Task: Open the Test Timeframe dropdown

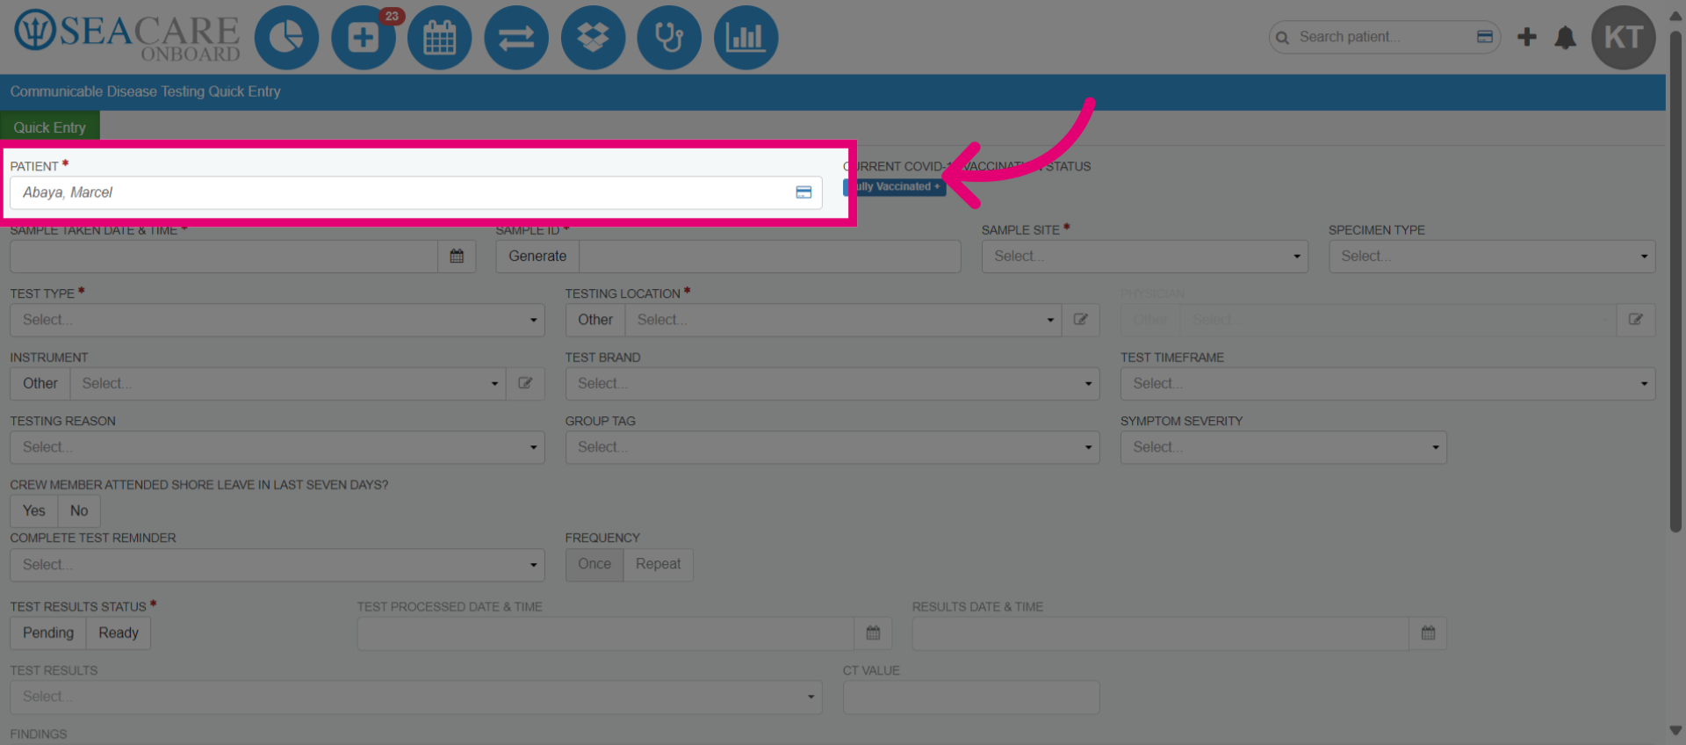Action: click(1388, 383)
